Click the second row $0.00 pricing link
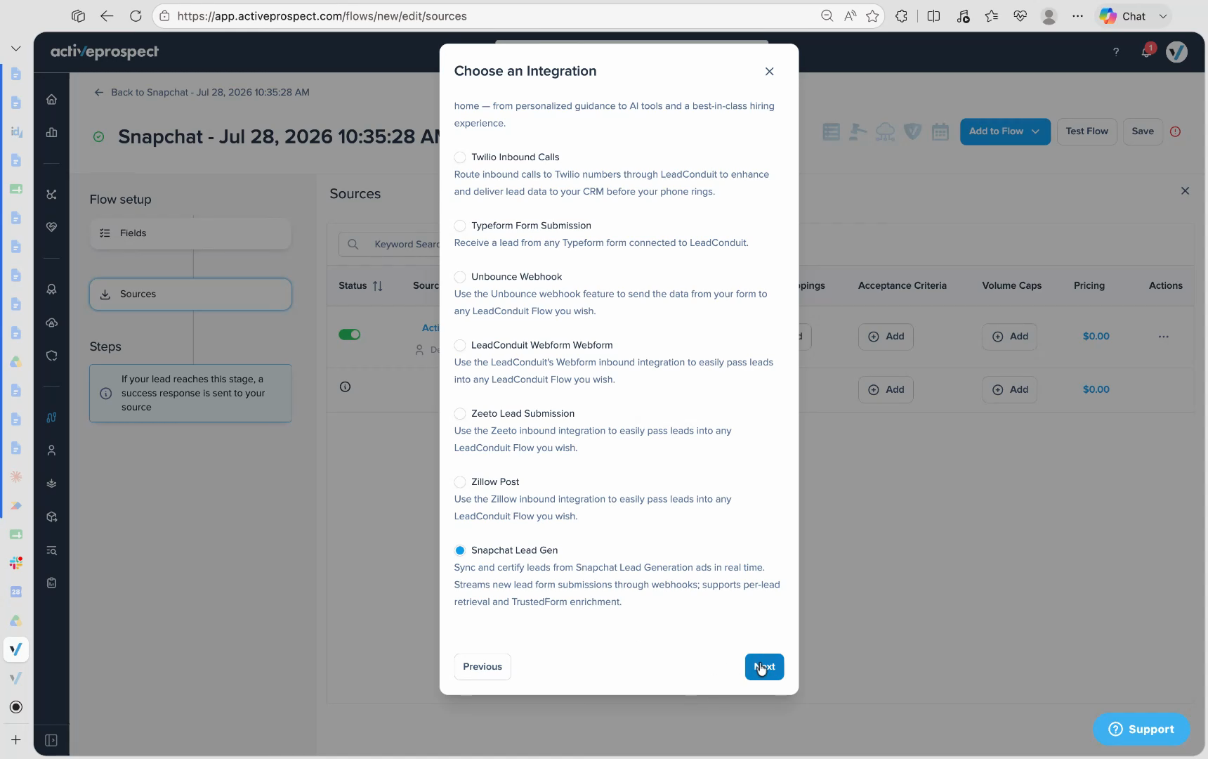The image size is (1208, 759). 1096,389
